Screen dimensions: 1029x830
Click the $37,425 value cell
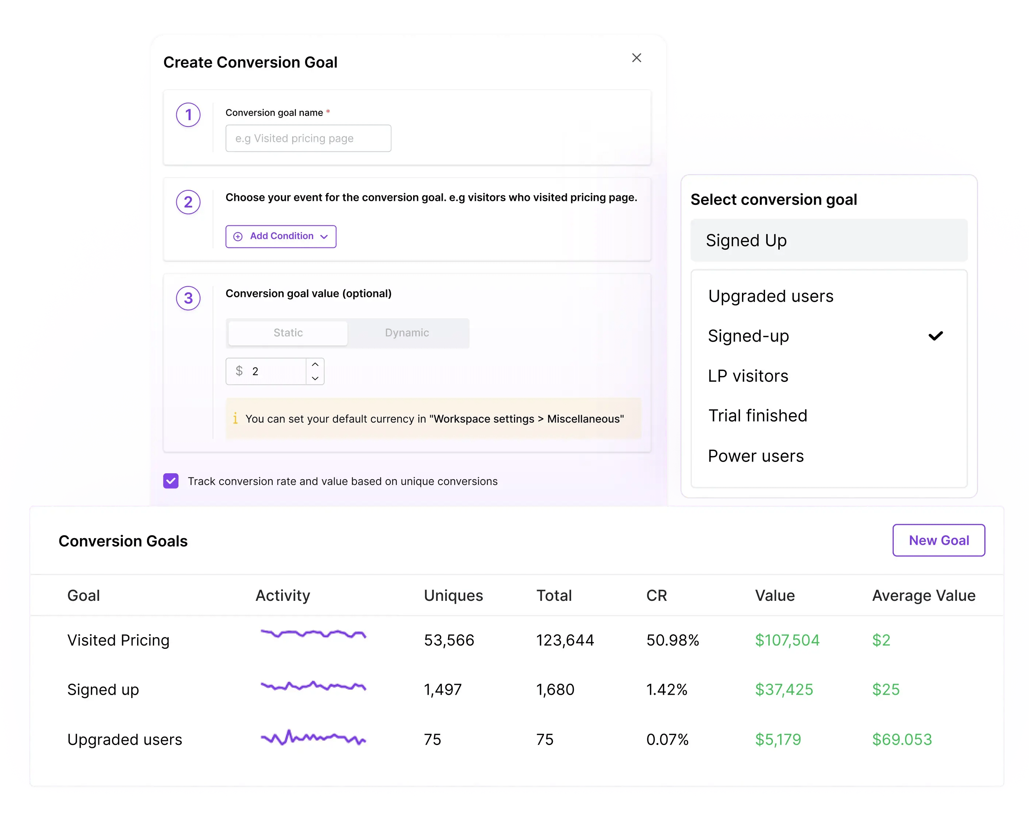(x=784, y=690)
